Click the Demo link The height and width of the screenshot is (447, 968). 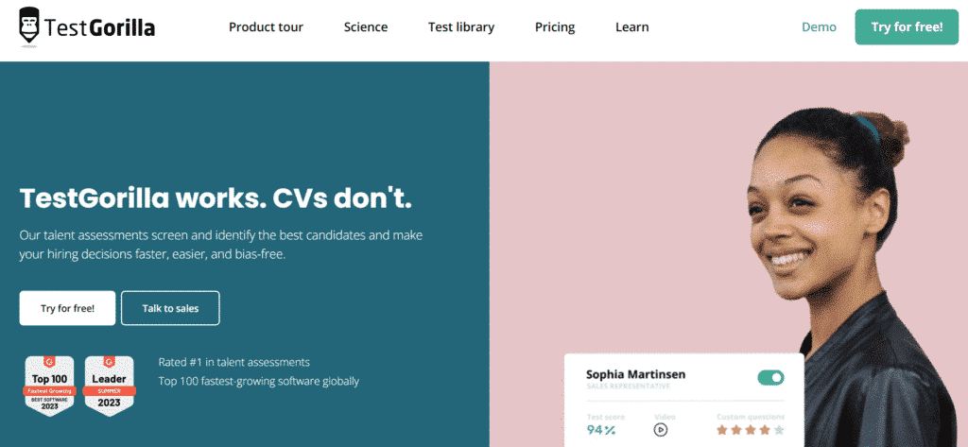pos(819,27)
